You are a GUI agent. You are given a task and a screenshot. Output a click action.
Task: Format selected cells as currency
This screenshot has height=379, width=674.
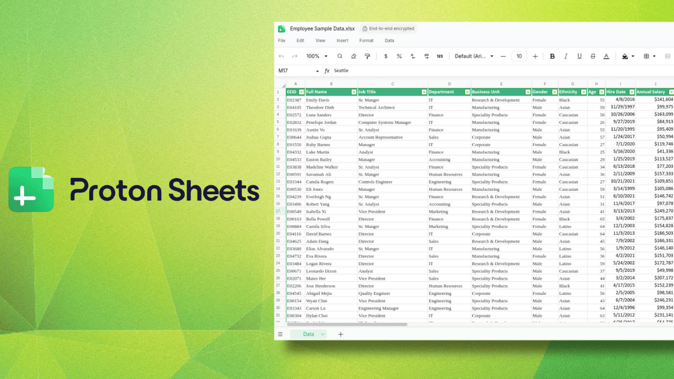pos(385,56)
